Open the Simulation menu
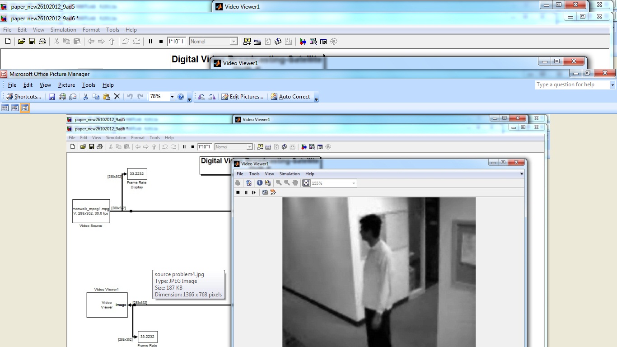Viewport: 617px width, 347px height. pos(63,30)
